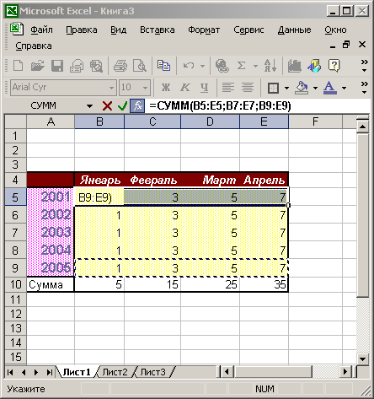Click the Sort ascending icon
This screenshot has height=399, width=374.
(270, 66)
